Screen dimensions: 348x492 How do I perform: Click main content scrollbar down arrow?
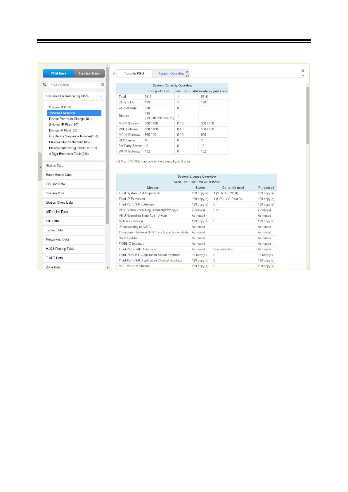308,268
